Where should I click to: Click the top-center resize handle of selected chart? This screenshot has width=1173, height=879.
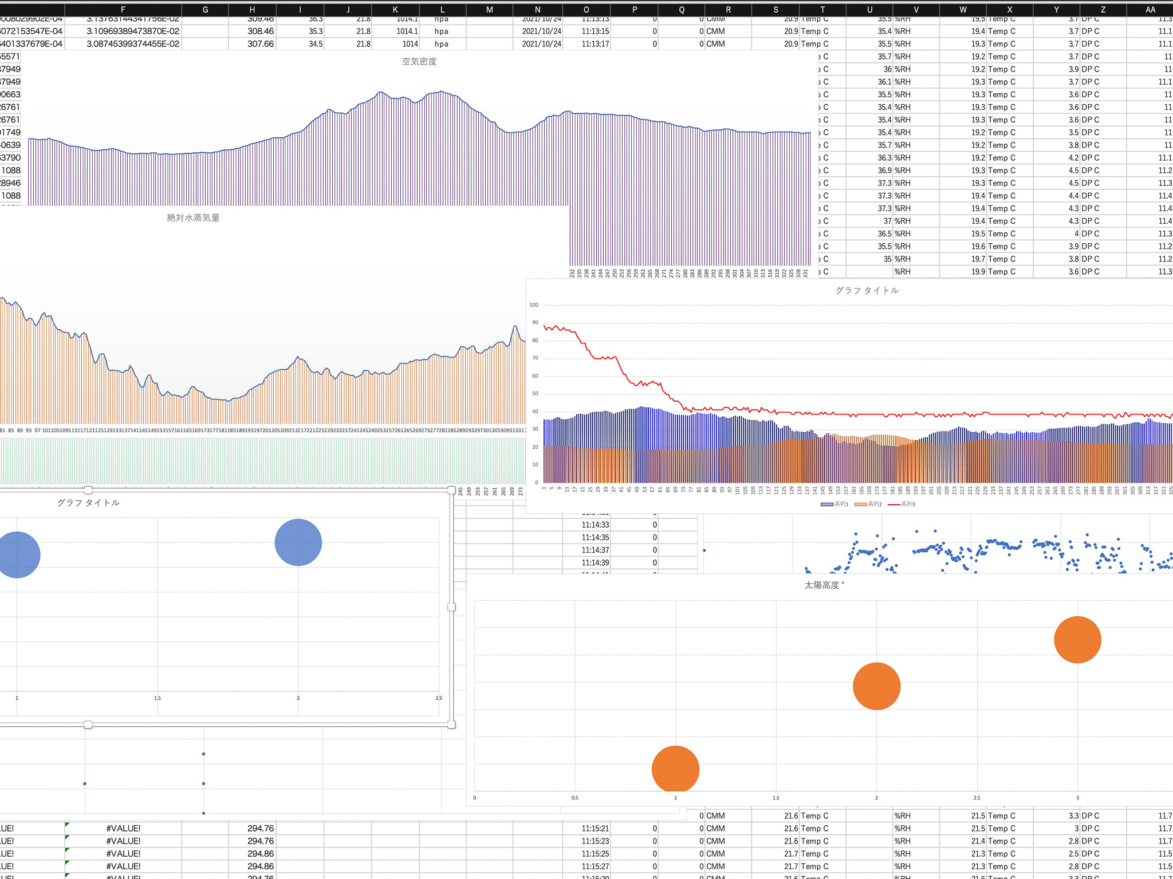(x=88, y=490)
